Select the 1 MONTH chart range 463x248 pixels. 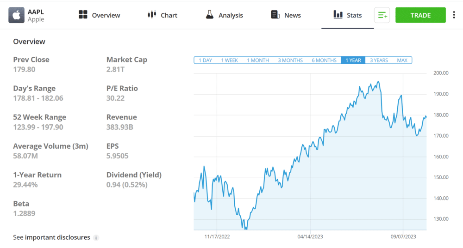click(258, 60)
